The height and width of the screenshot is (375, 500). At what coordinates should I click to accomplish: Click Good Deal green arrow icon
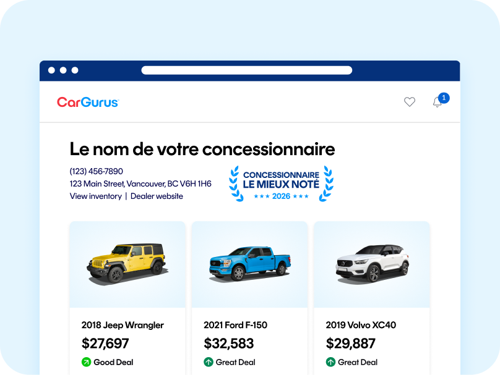click(x=87, y=362)
